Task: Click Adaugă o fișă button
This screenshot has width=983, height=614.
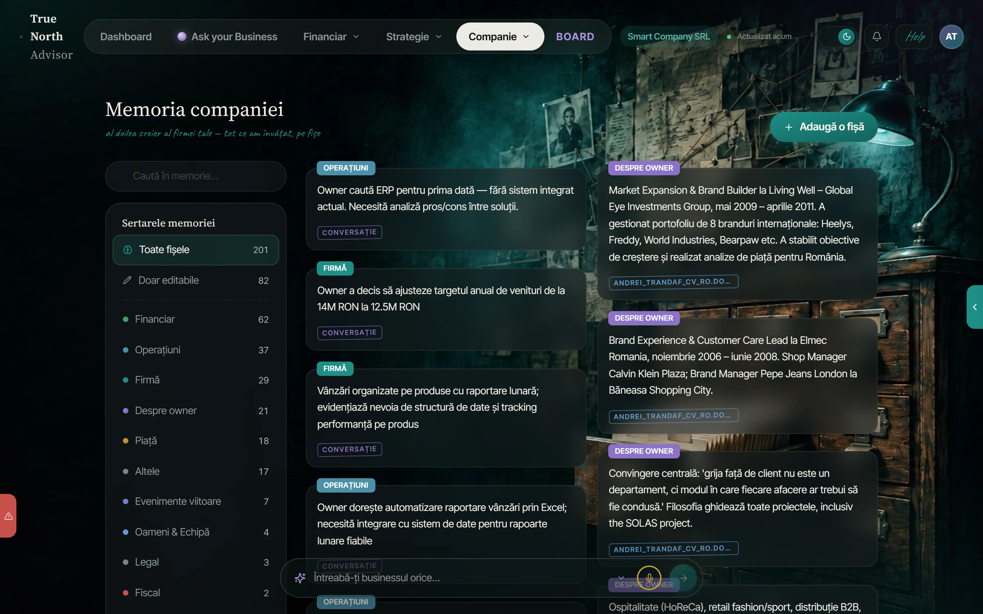Action: coord(824,127)
